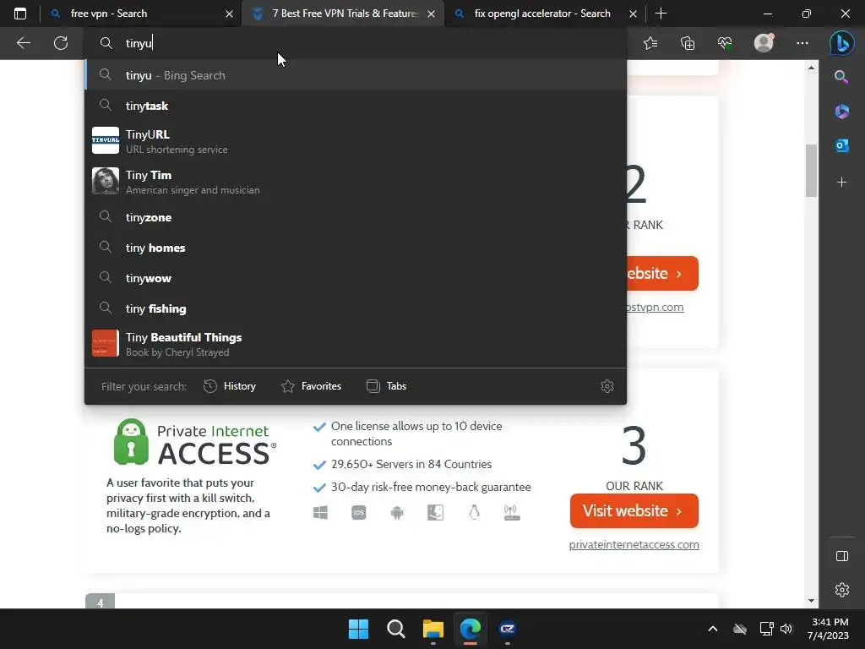865x649 pixels.
Task: Switch to '7 Best Free VPN Trials' tab
Action: [x=342, y=14]
